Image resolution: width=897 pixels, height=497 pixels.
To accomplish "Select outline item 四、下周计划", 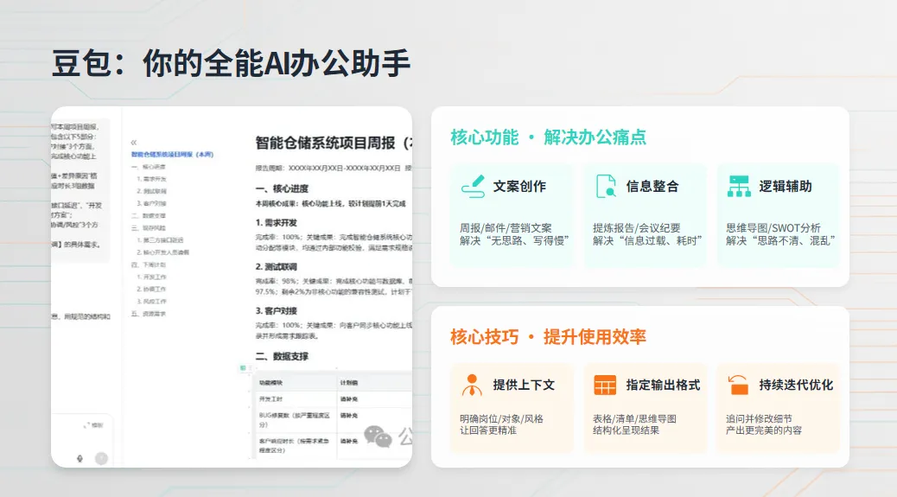I will (149, 264).
